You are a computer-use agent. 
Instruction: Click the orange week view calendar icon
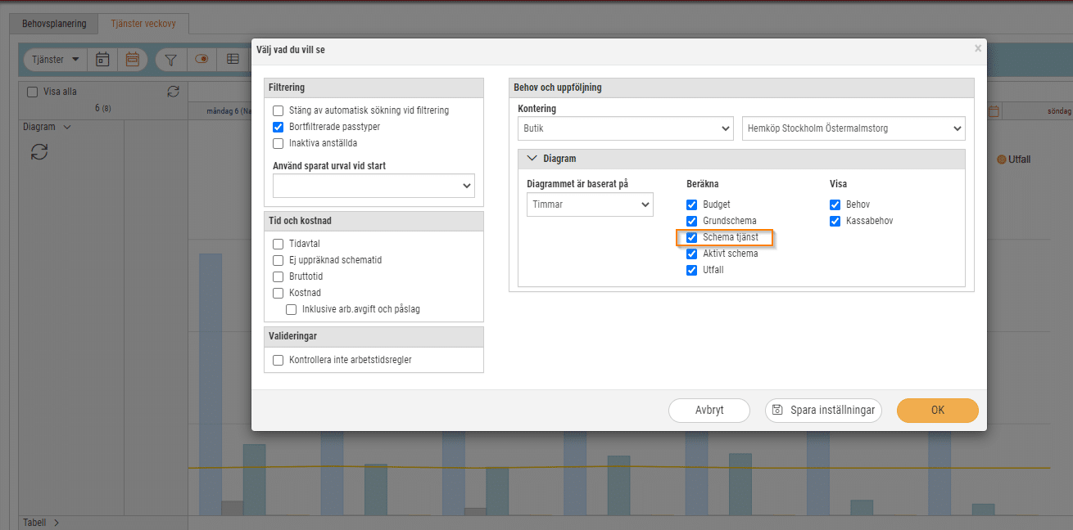coord(132,59)
